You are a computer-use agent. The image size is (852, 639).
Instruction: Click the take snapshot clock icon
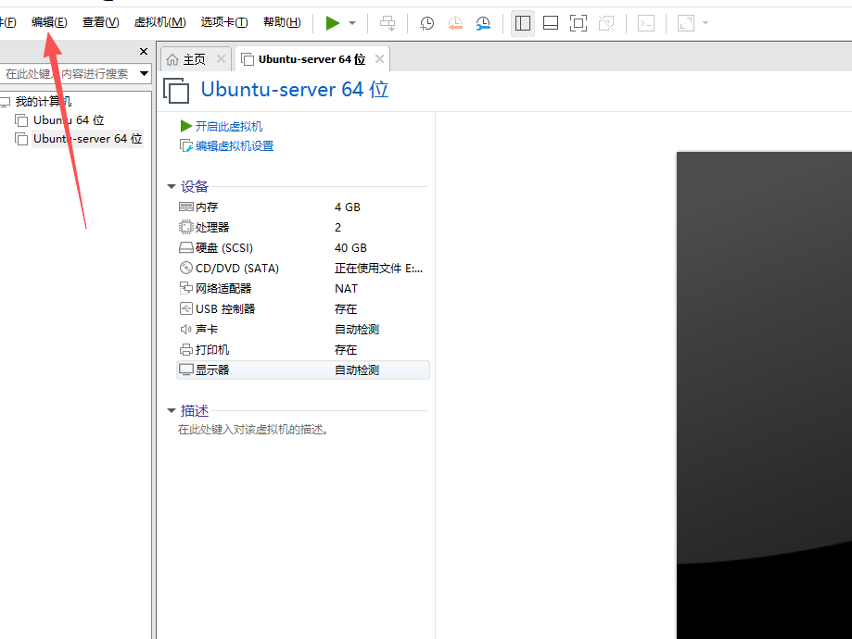click(x=427, y=23)
